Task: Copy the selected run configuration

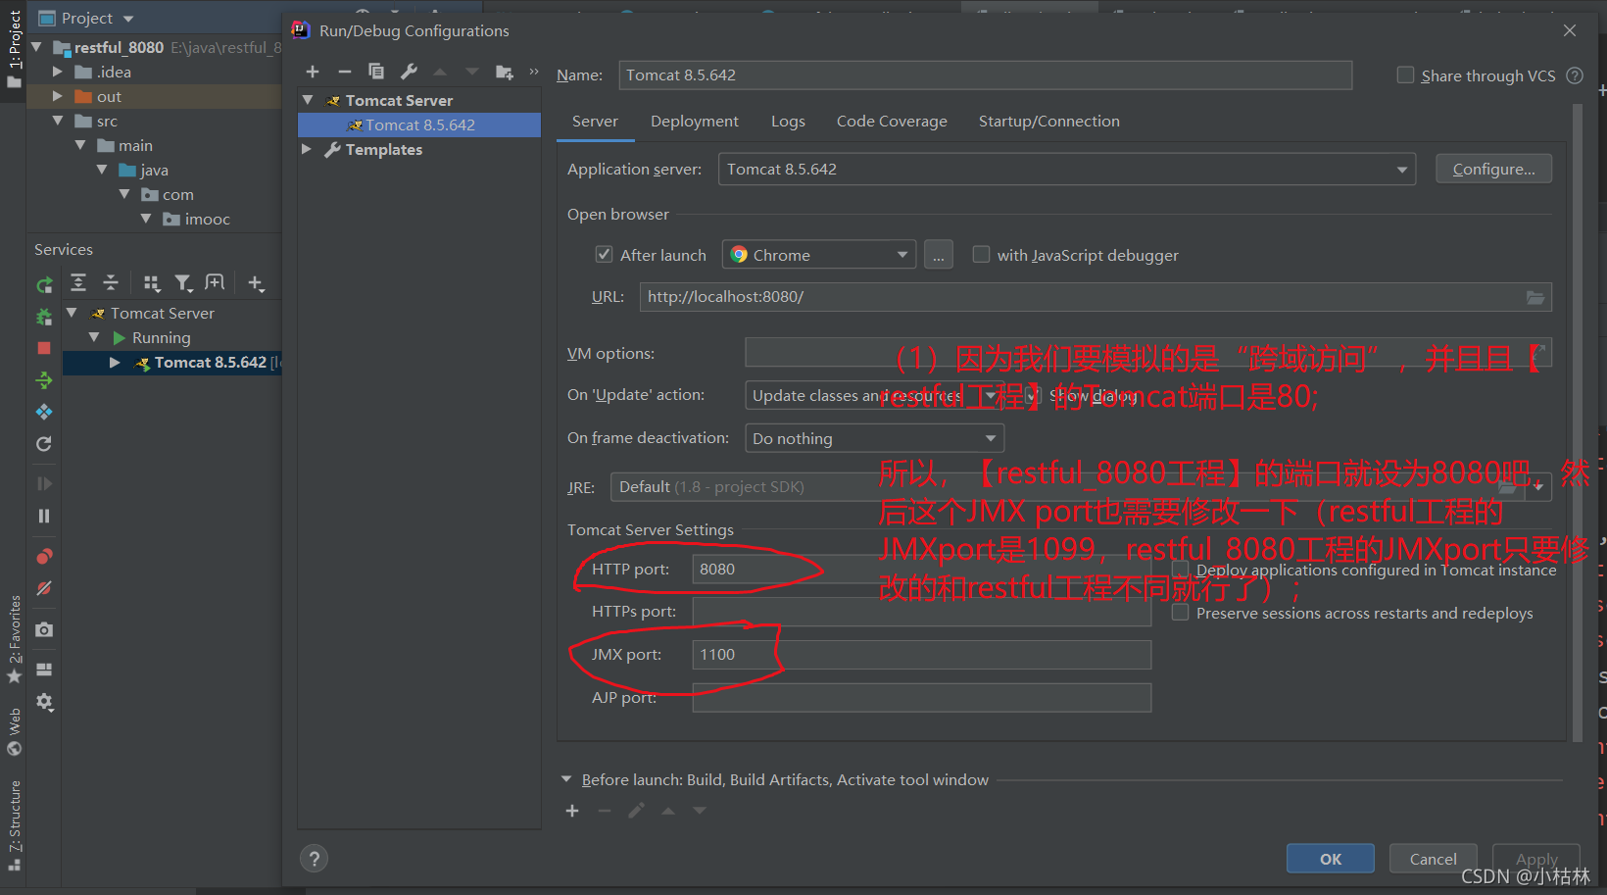Action: (376, 72)
